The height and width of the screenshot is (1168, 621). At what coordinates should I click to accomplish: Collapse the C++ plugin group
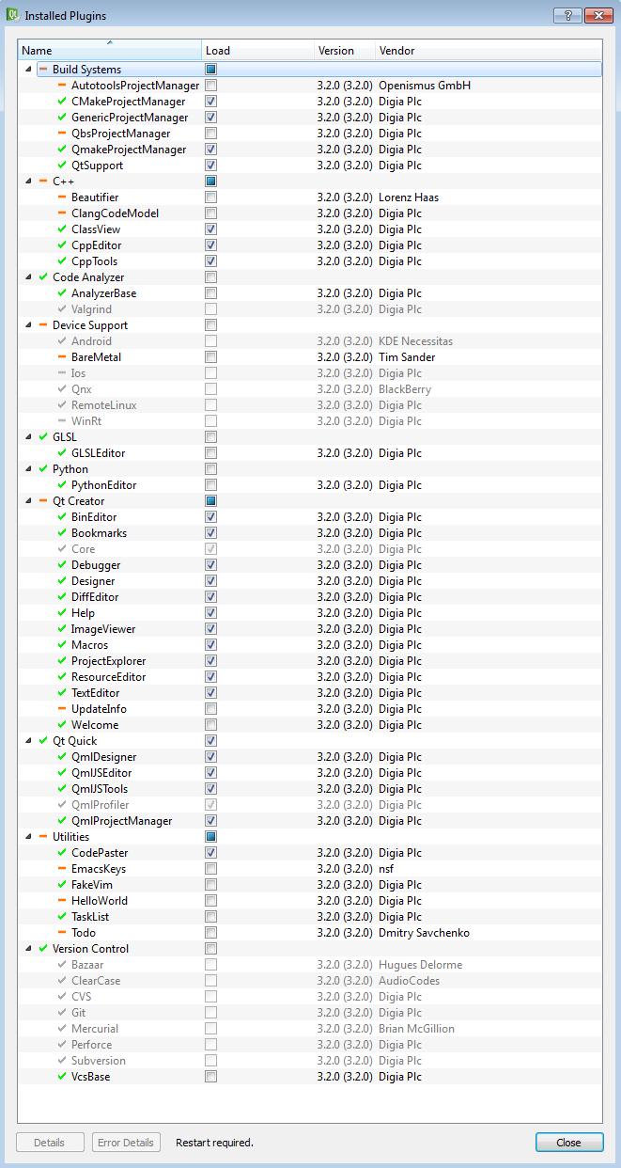[x=28, y=182]
